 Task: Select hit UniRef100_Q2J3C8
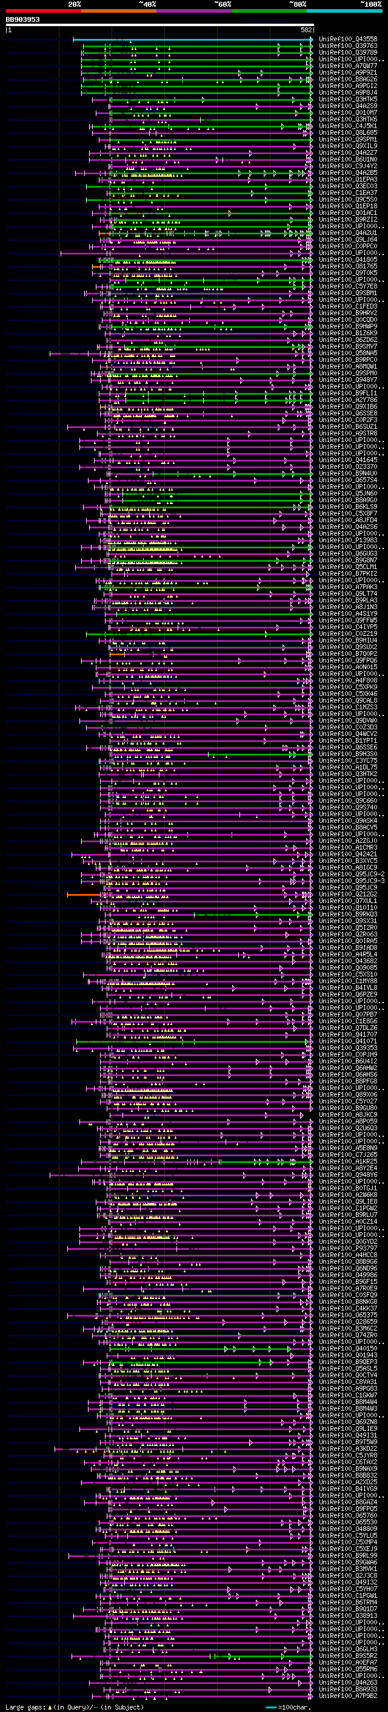(348, 1576)
